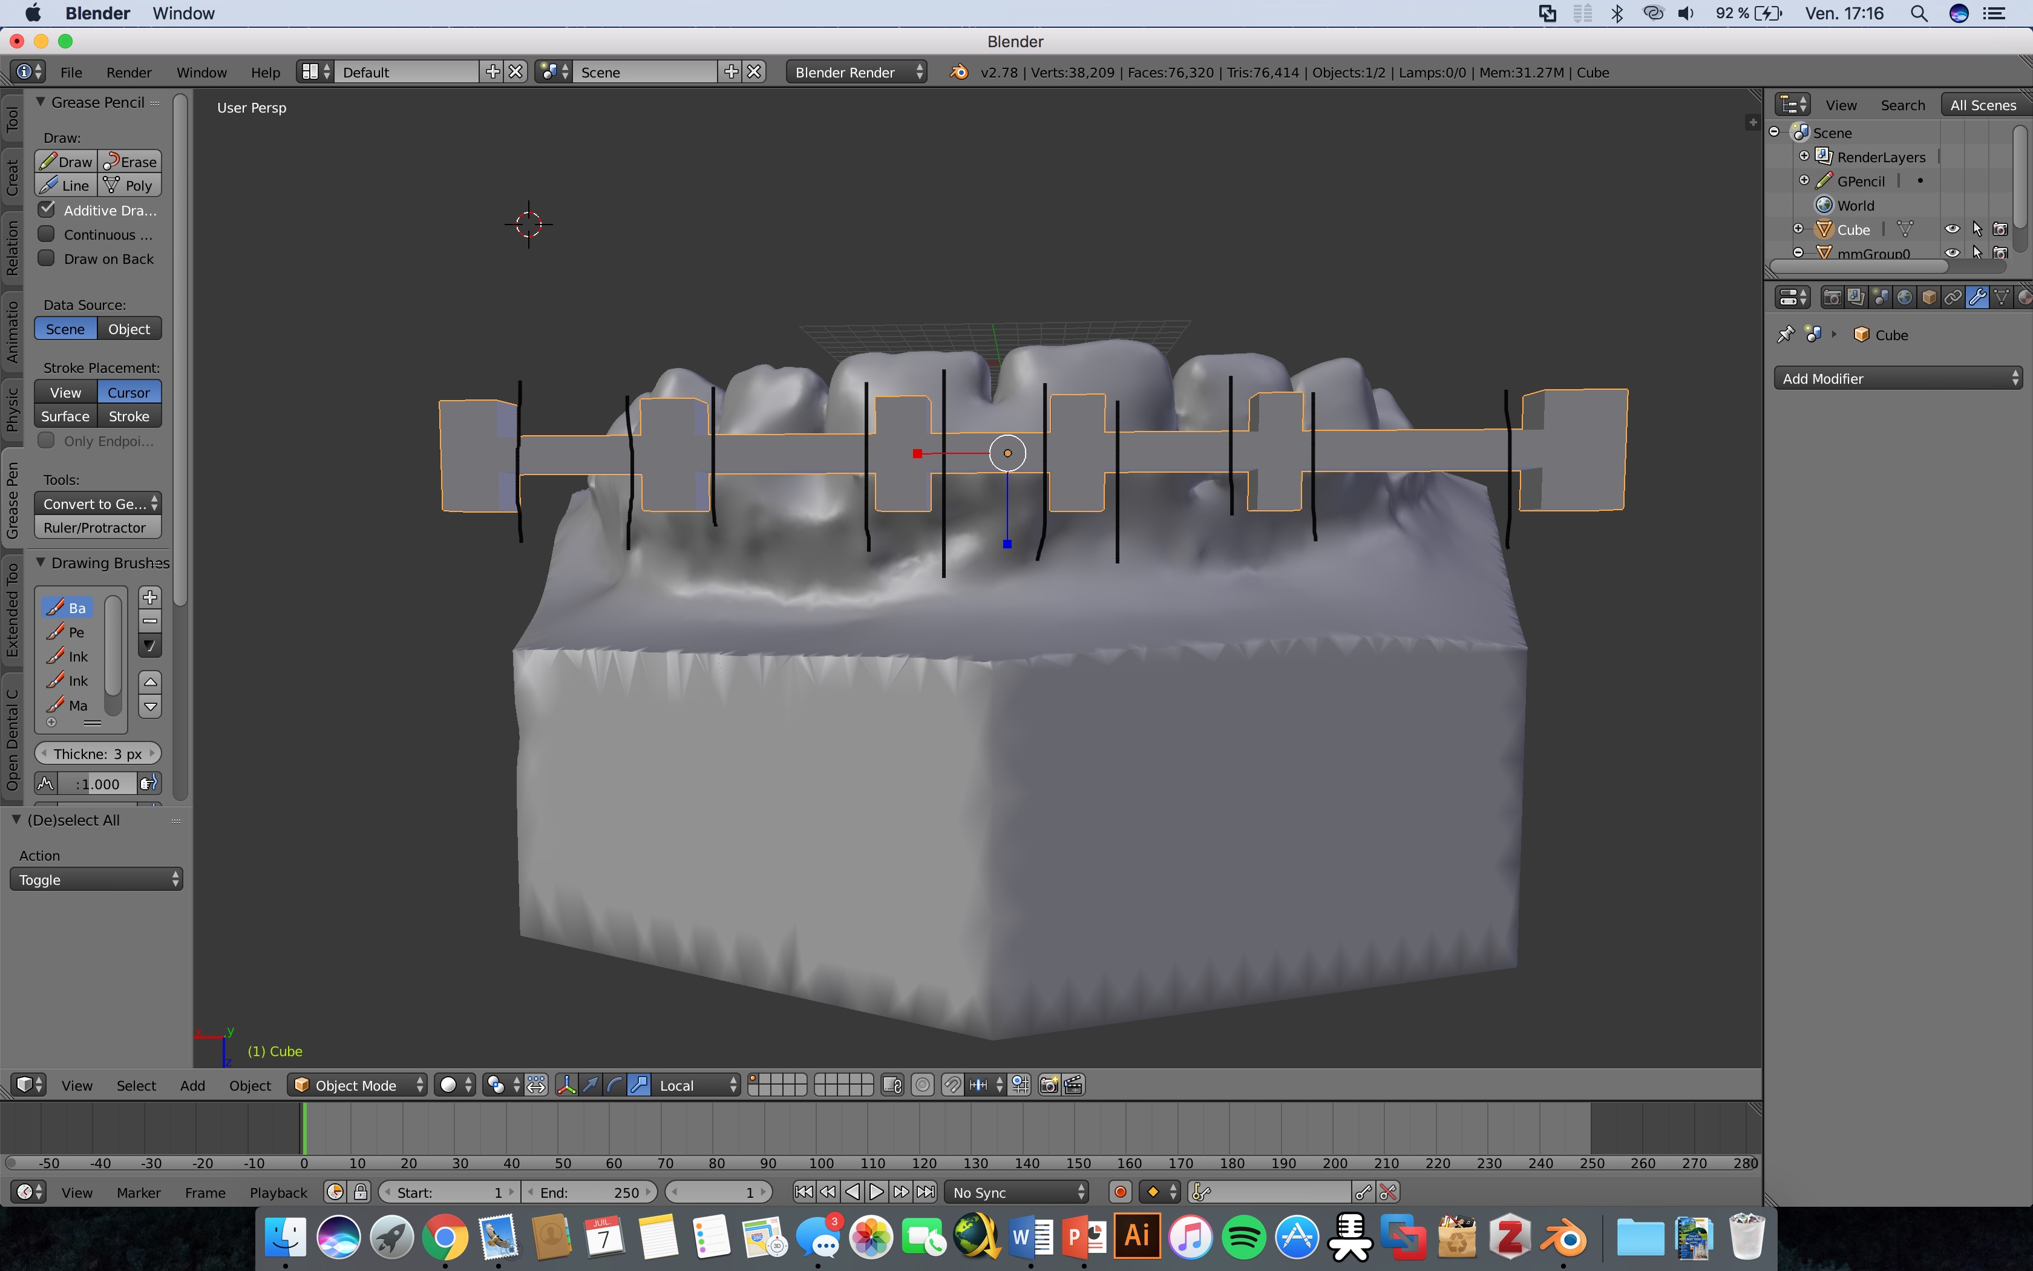Open Convert to Geometry dropdown
This screenshot has width=2033, height=1271.
click(x=97, y=504)
